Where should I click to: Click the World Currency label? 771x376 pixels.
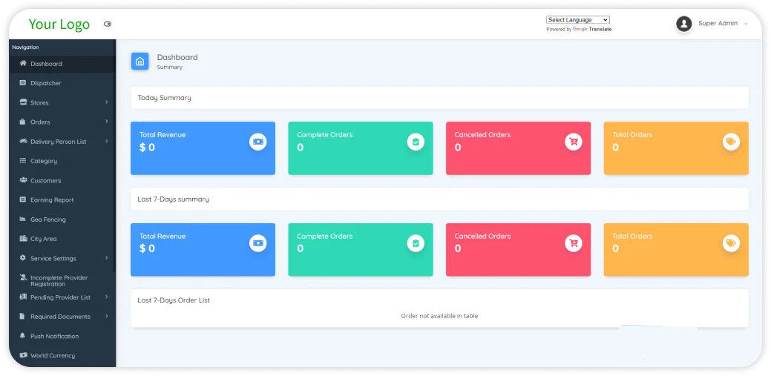coord(53,356)
